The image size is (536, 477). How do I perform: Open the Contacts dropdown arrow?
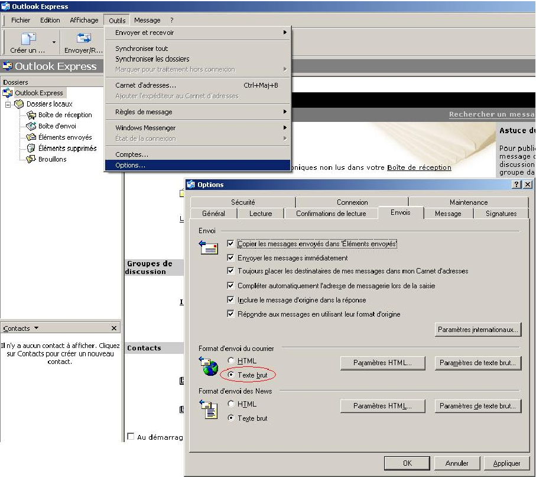[36, 328]
